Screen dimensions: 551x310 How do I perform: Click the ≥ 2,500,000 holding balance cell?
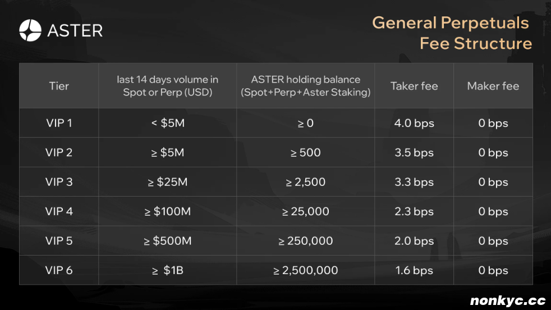(x=305, y=270)
